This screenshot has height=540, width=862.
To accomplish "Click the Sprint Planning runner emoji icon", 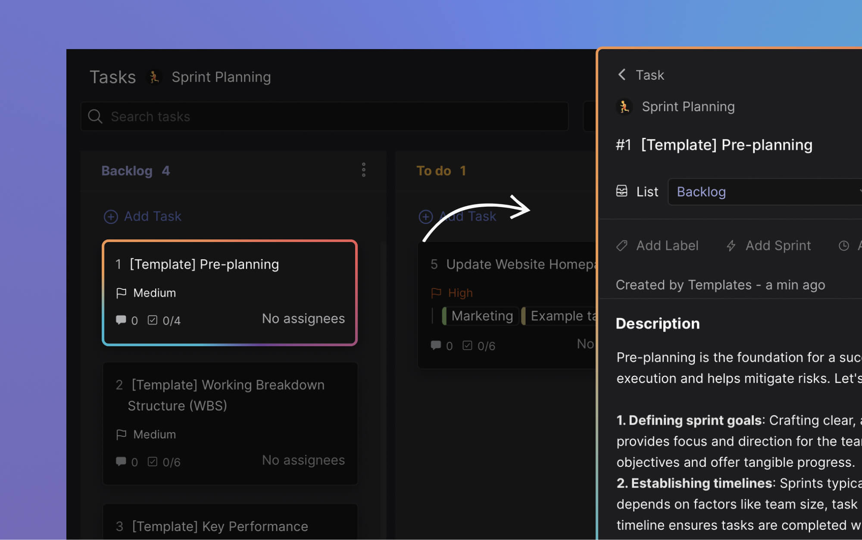I will pos(154,77).
